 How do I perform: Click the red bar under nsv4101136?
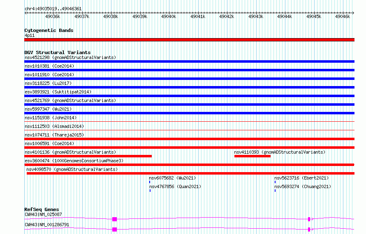point(88,156)
